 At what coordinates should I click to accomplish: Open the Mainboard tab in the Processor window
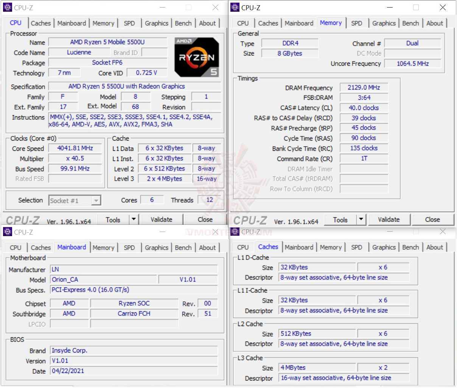click(72, 23)
